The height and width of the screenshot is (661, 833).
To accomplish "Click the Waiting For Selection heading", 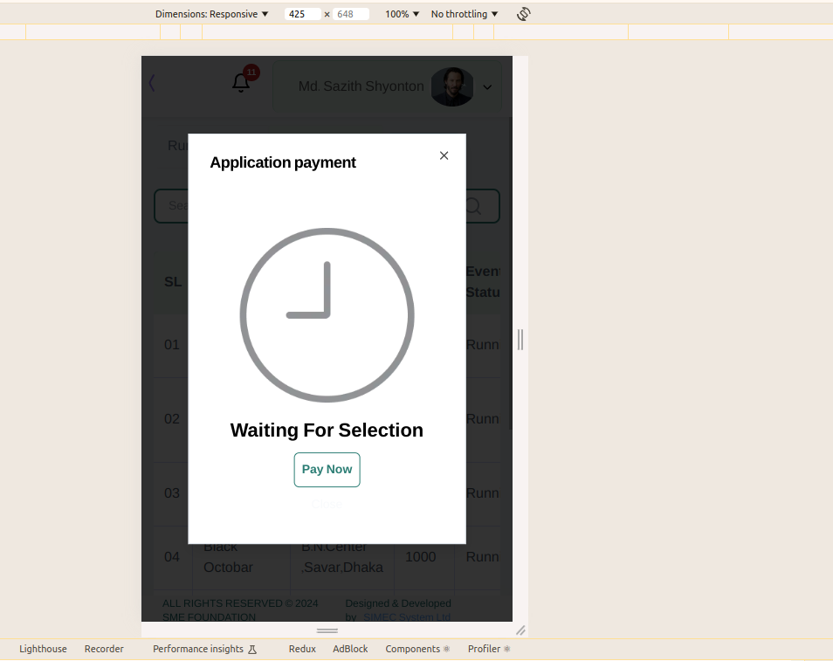I will click(x=327, y=430).
